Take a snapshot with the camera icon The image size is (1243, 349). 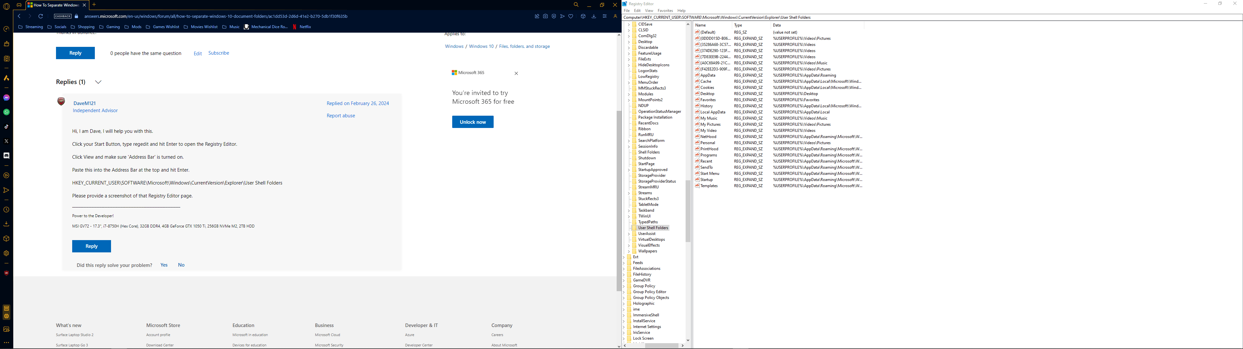pos(545,16)
